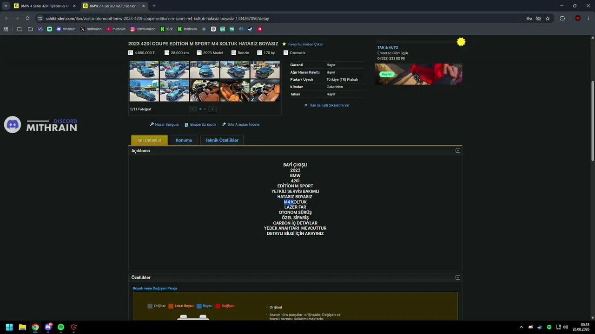The image size is (595, 334).
Task: Open the Chrome profile avatar
Action: click(x=578, y=19)
